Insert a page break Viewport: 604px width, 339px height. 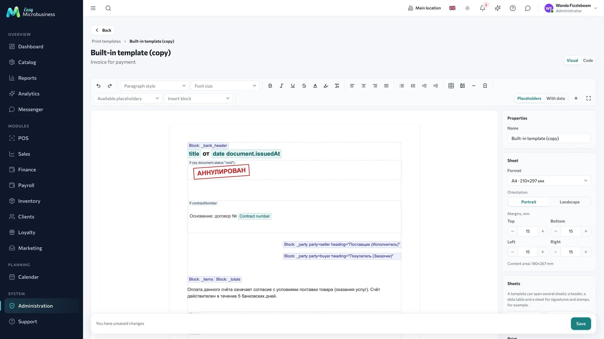tap(485, 86)
